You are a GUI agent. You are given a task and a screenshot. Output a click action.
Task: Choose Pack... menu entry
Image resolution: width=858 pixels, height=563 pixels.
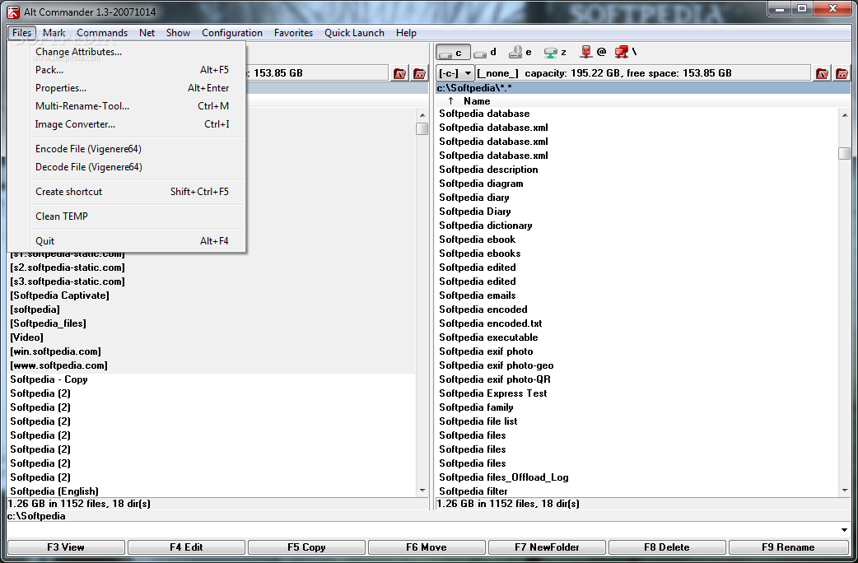127,70
